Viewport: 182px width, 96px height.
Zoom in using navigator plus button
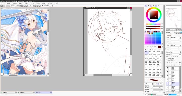click(x=179, y=30)
